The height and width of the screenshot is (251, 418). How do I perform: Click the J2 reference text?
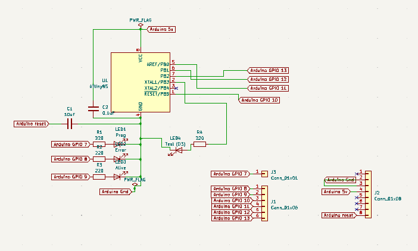(x=377, y=193)
